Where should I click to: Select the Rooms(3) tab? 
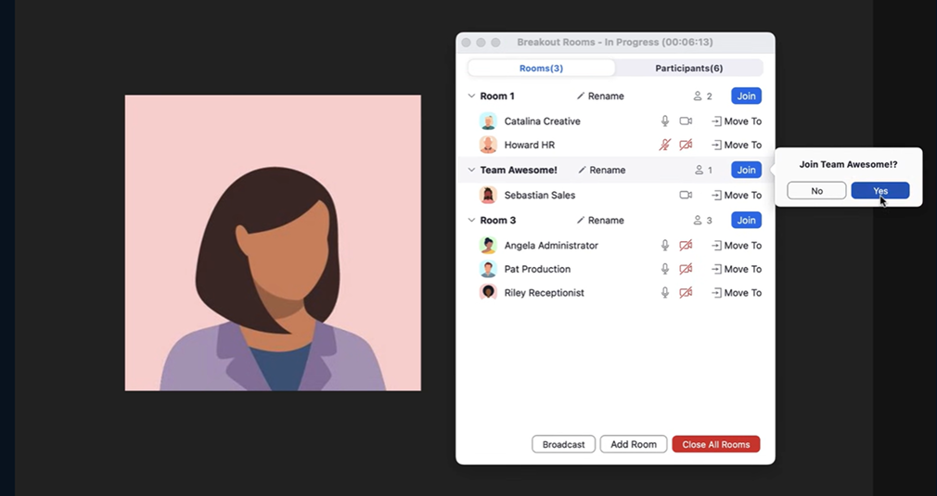pyautogui.click(x=541, y=69)
